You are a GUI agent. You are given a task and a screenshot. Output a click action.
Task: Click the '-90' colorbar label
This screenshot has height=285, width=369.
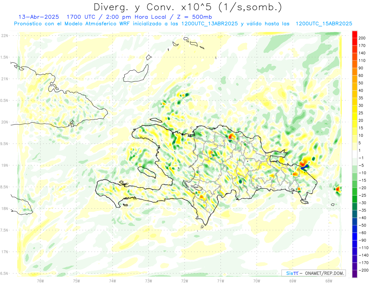click(x=363, y=240)
